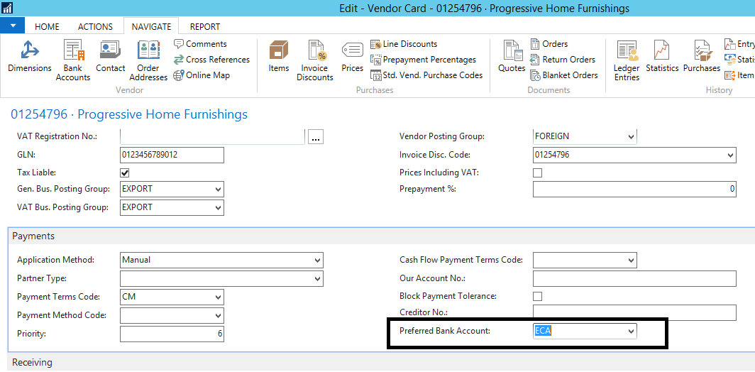Toggle the Tax Liable checkbox
The height and width of the screenshot is (372, 755).
pos(125,173)
